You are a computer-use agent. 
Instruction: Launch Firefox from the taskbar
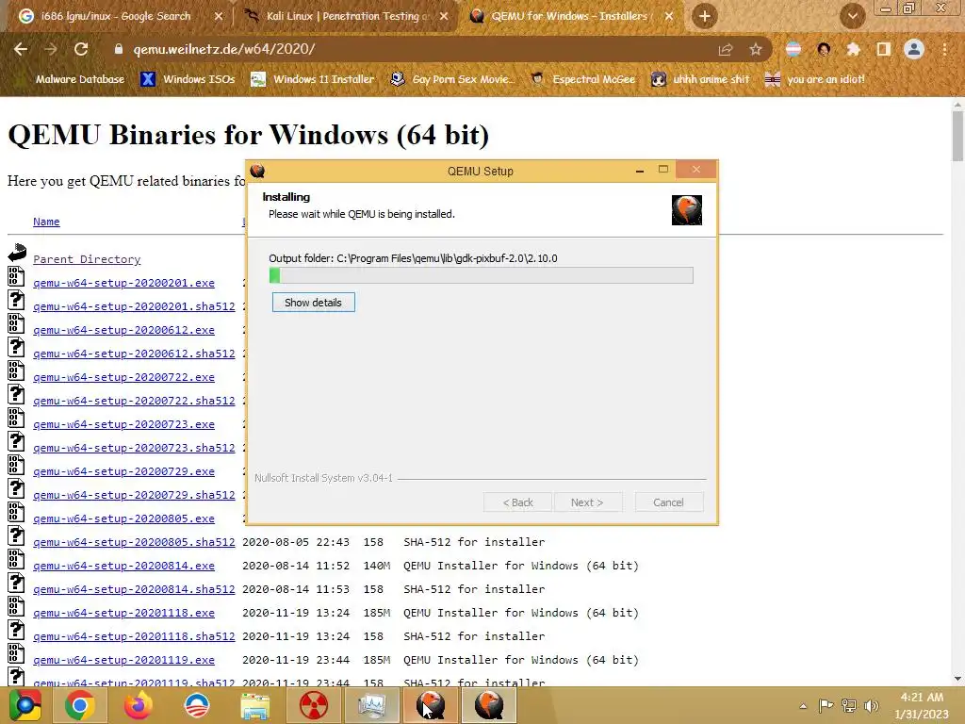[x=138, y=705]
